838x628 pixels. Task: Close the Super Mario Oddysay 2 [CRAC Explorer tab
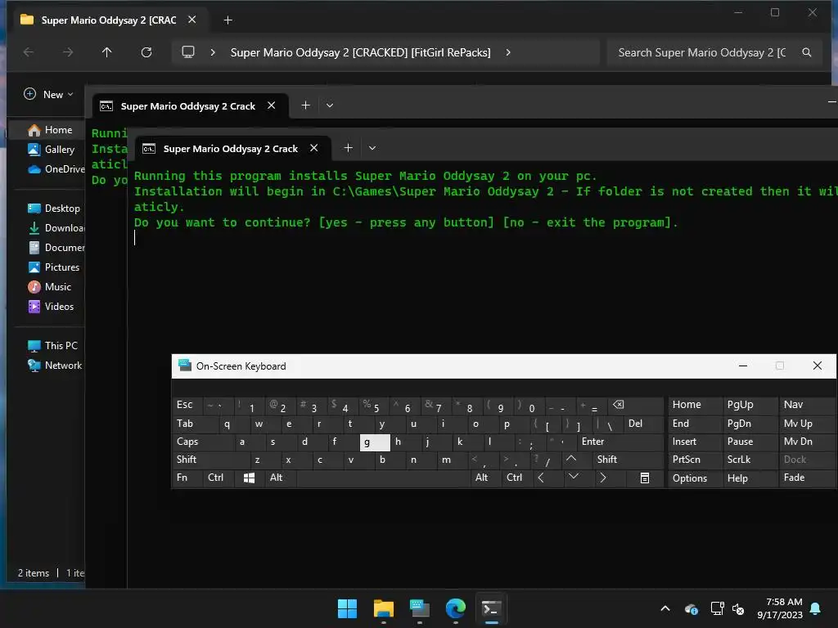191,20
